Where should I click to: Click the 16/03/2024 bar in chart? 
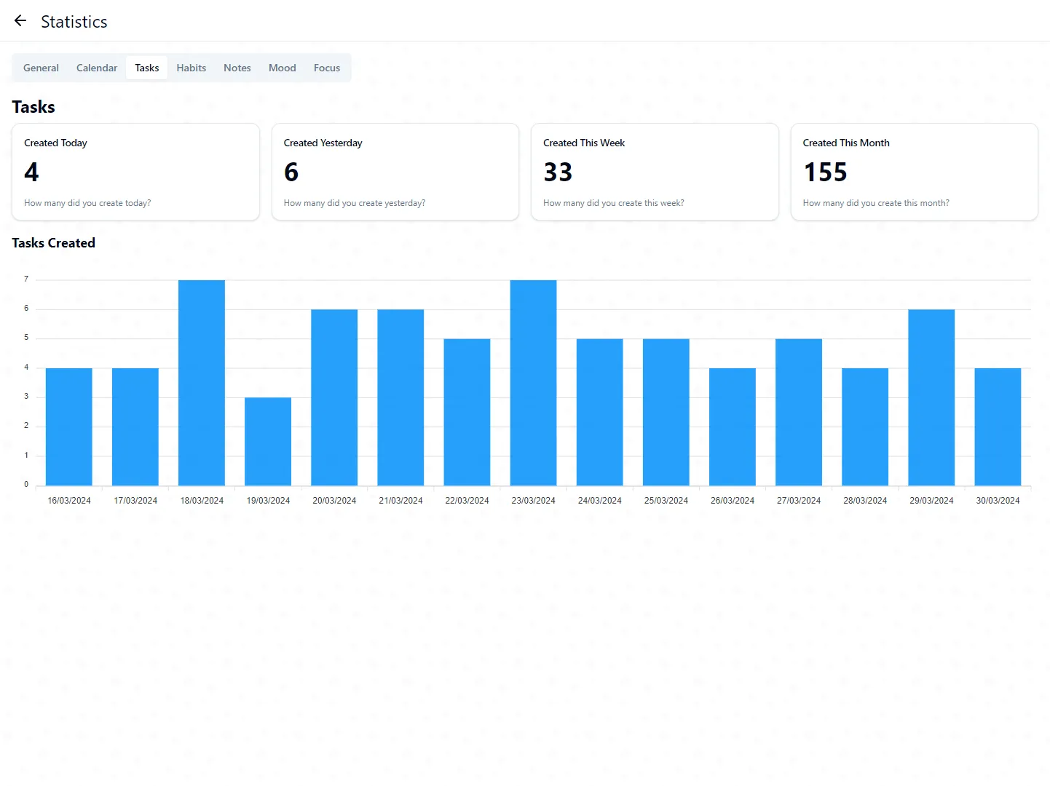69,426
